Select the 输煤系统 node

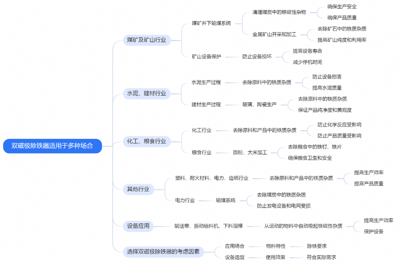[226, 200]
